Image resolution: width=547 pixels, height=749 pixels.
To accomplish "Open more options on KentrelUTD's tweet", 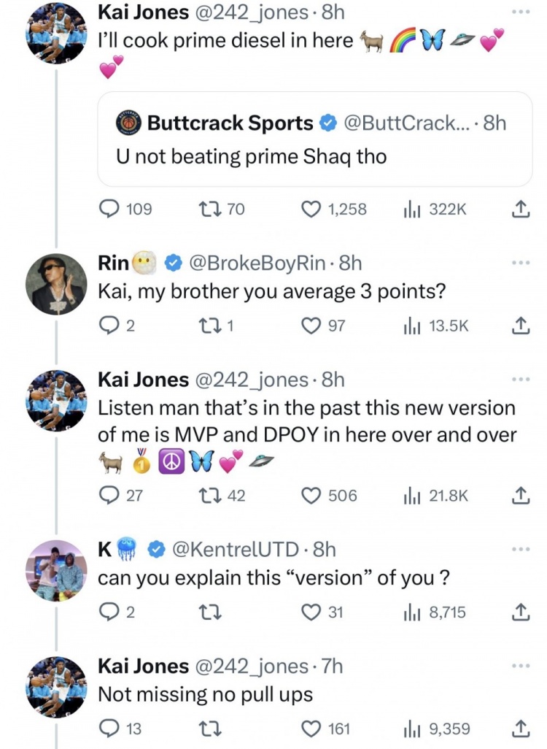I will [520, 549].
